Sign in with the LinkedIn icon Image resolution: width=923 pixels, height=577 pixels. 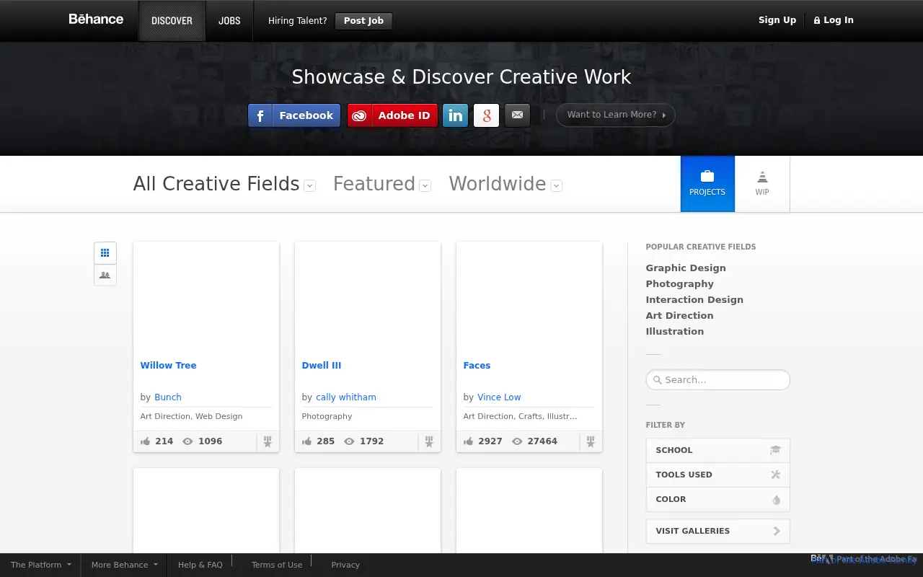pyautogui.click(x=455, y=115)
